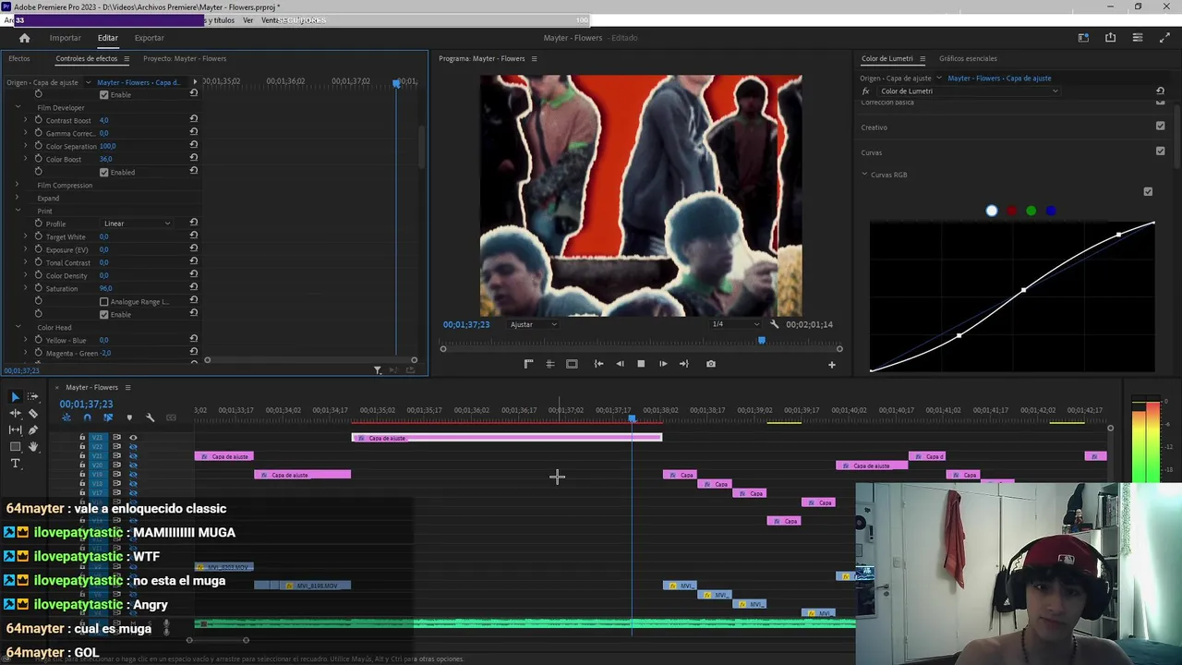Screen dimensions: 1182x665
Task: Expand the Expand group
Action: click(18, 198)
